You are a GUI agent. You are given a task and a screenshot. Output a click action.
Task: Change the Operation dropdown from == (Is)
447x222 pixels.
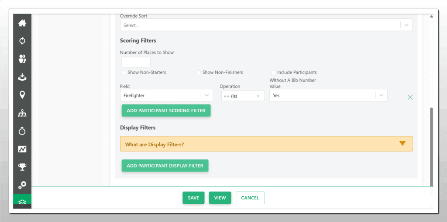click(x=242, y=96)
